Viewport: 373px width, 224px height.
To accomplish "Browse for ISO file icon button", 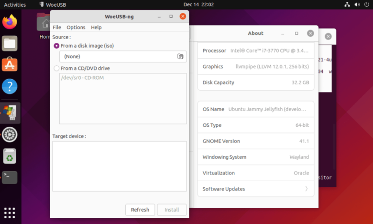I will point(180,56).
